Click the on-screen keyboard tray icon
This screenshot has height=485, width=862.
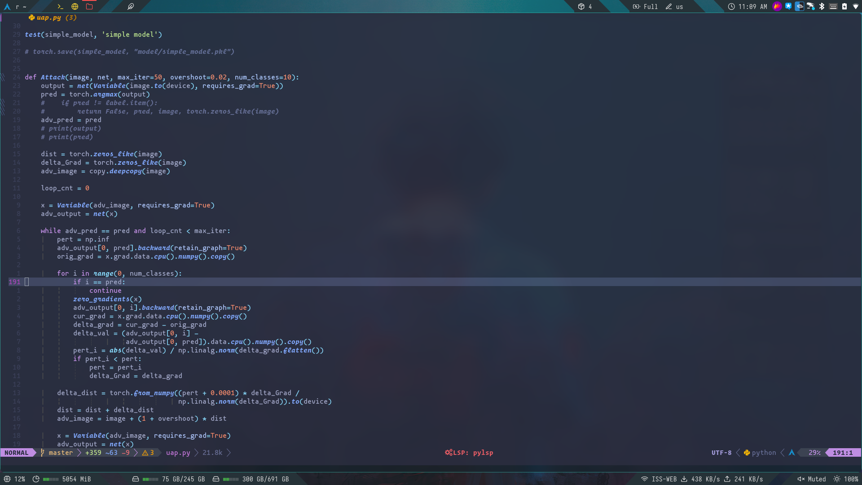(x=833, y=6)
